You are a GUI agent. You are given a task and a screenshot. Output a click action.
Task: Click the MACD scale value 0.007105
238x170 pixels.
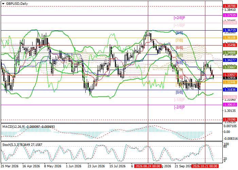click(230, 126)
